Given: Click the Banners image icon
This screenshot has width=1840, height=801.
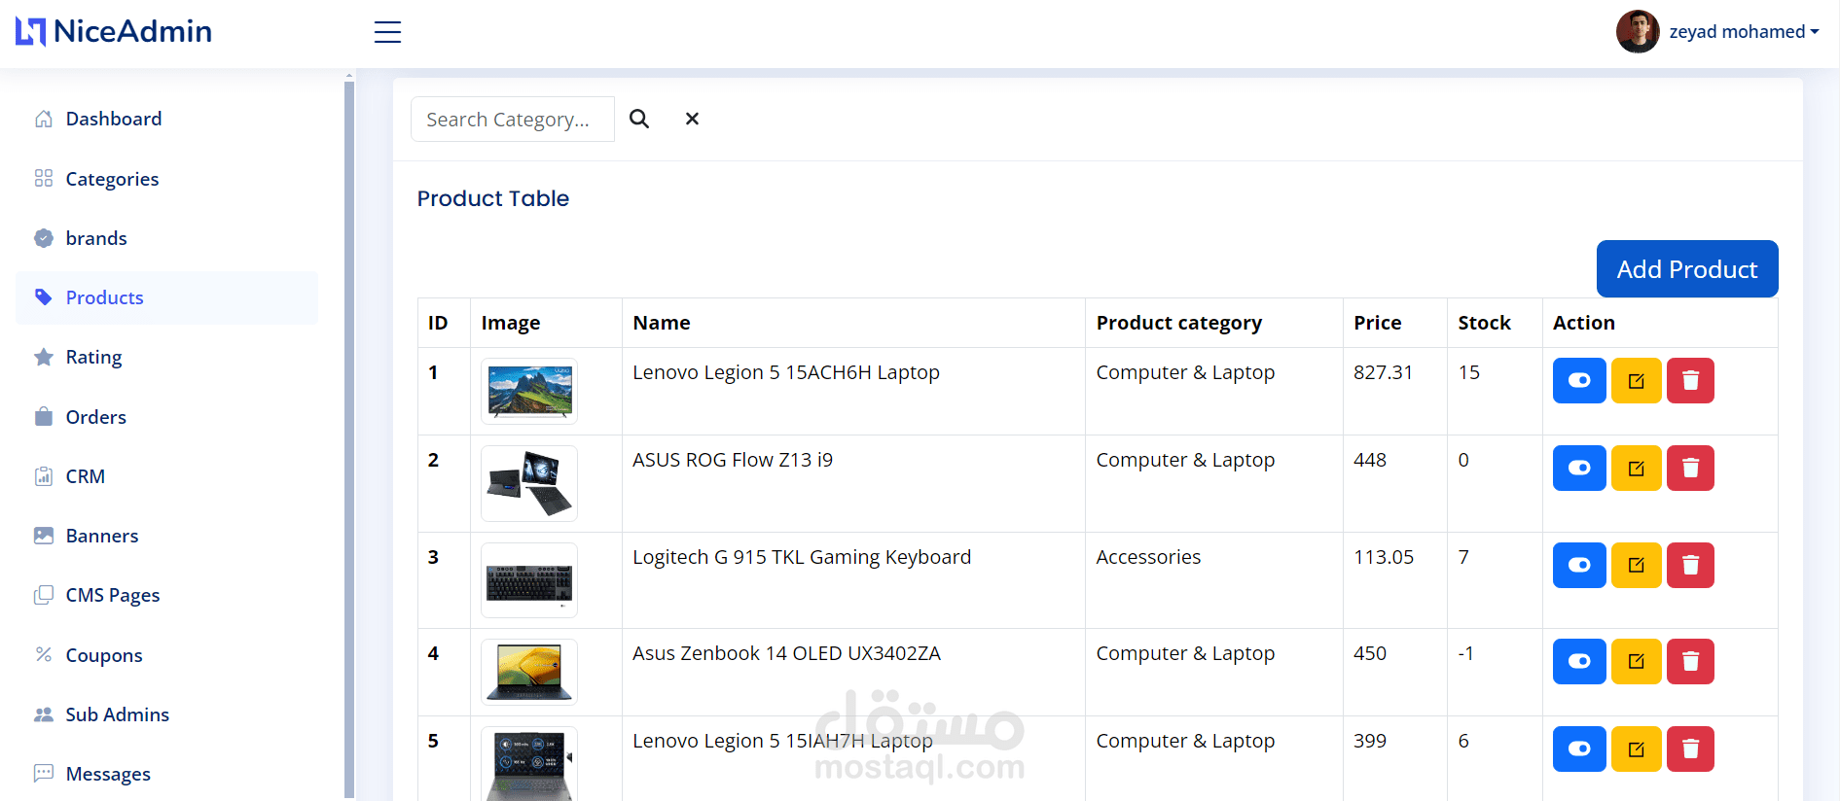Looking at the screenshot, I should (x=44, y=536).
